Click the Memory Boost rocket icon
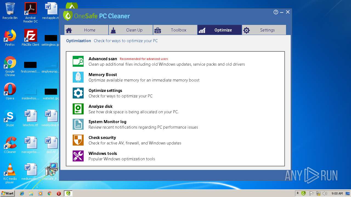Image resolution: width=351 pixels, height=197 pixels. [x=78, y=77]
